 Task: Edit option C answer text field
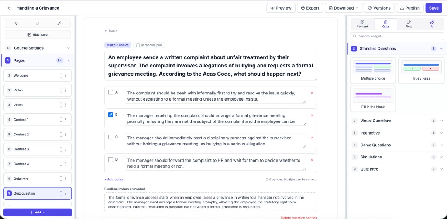tap(215, 141)
